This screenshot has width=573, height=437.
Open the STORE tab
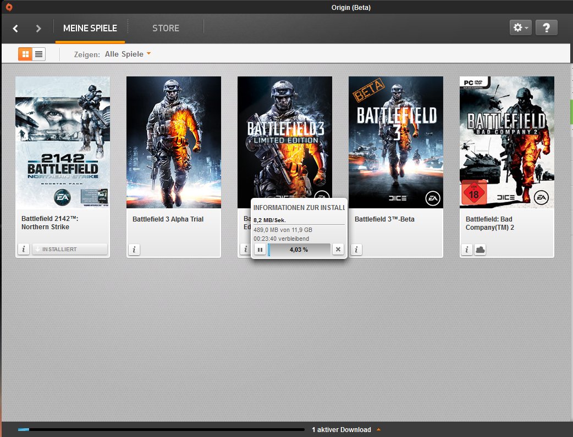(x=166, y=29)
